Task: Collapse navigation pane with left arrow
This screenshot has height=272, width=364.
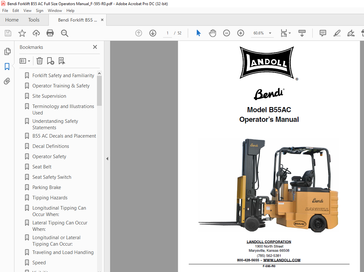Action: 107,159
